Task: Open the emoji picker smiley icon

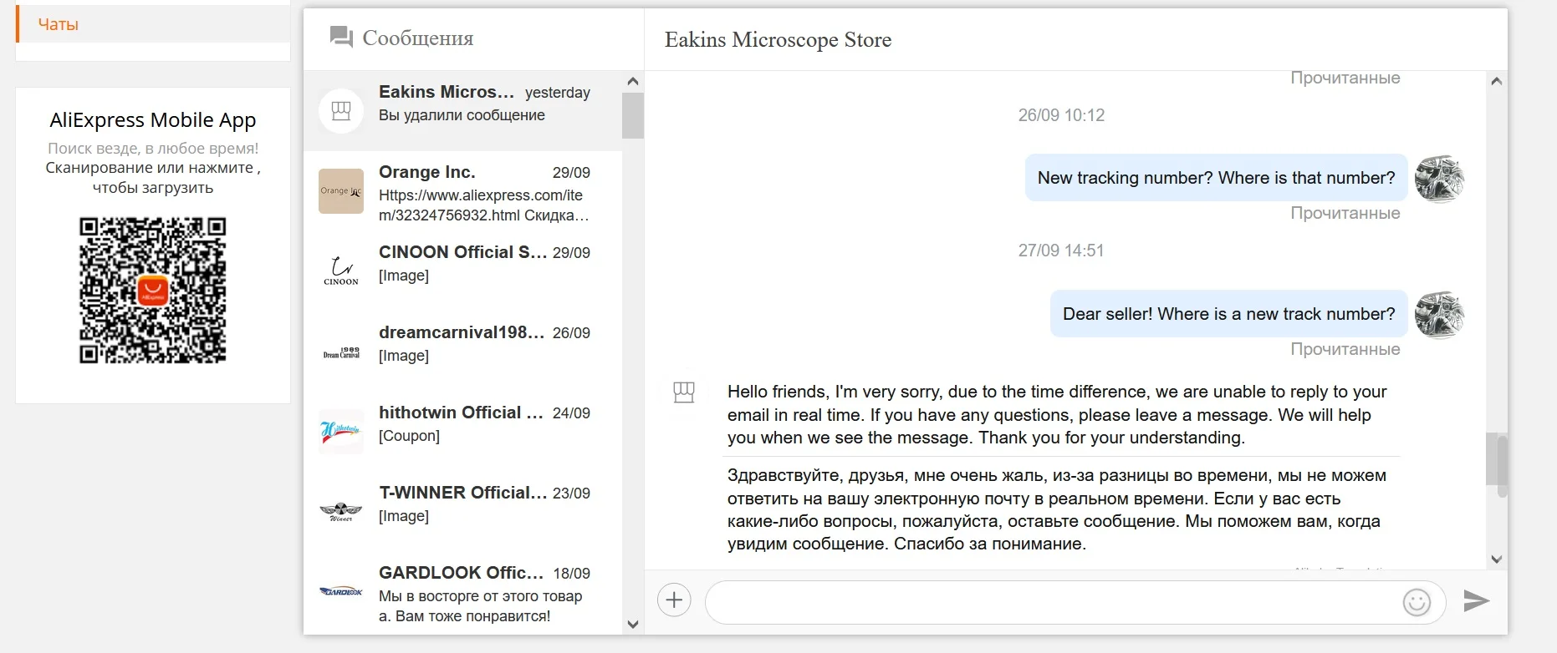Action: pyautogui.click(x=1417, y=602)
